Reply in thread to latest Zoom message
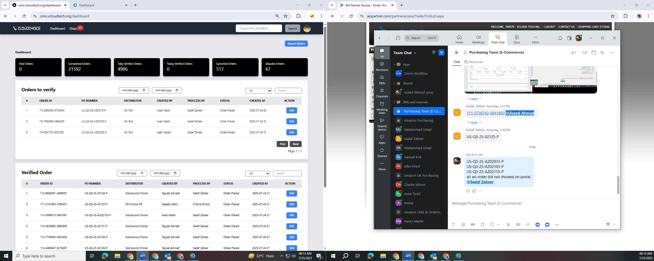Viewport: 654px width, 261px height. point(468,191)
